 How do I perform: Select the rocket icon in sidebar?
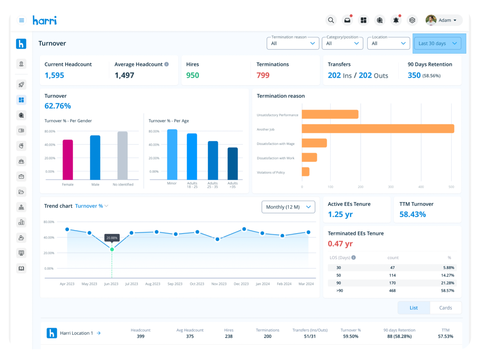tap(21, 85)
